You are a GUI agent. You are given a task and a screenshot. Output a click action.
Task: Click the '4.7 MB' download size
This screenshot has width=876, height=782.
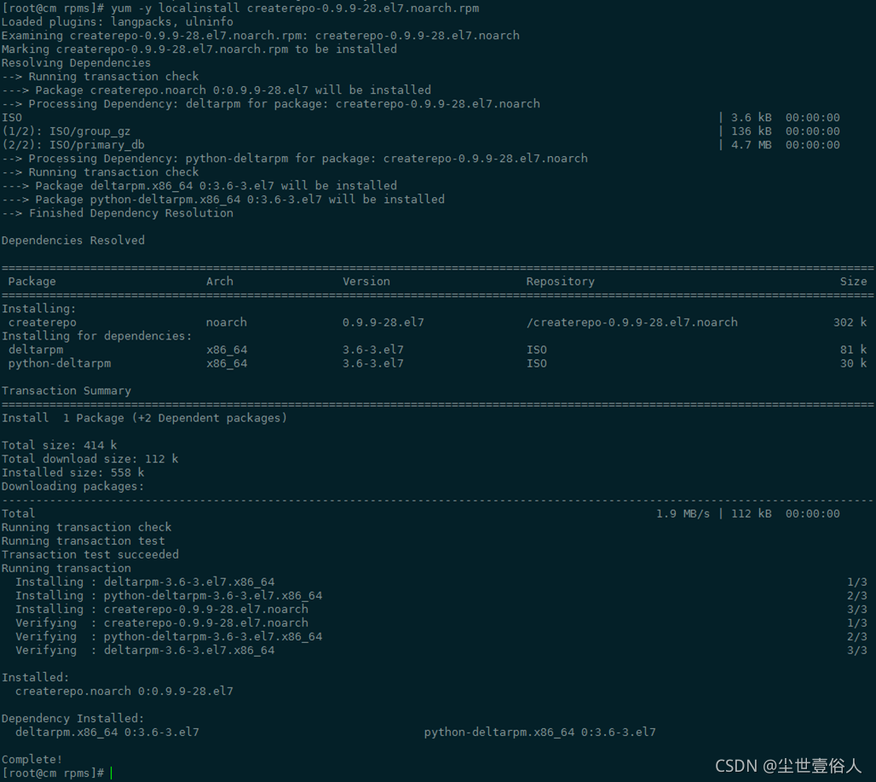(x=752, y=145)
